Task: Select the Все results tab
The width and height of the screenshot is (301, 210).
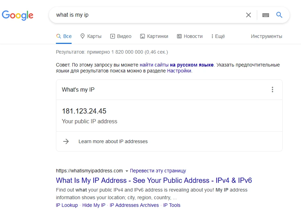Action: (x=64, y=36)
